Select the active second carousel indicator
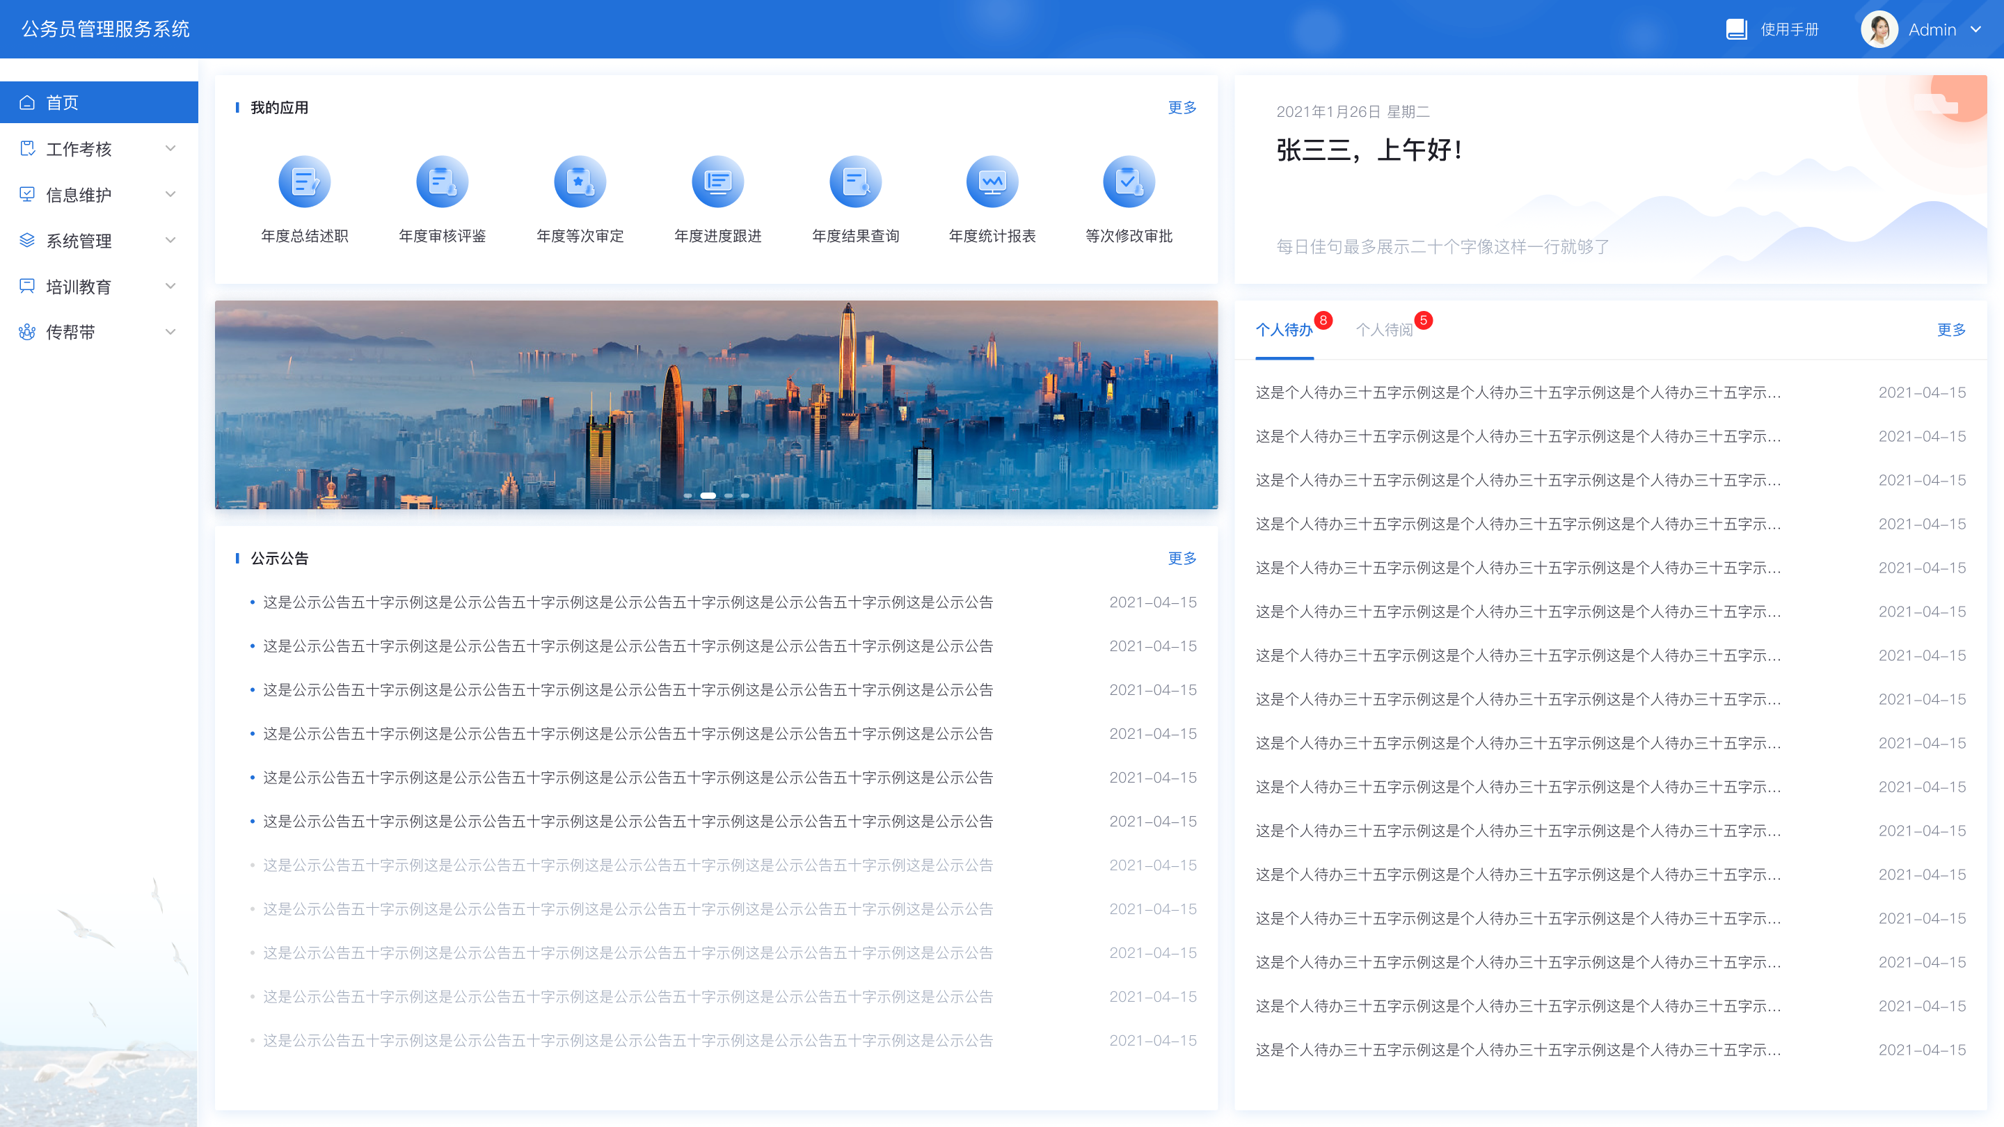 pyautogui.click(x=708, y=495)
